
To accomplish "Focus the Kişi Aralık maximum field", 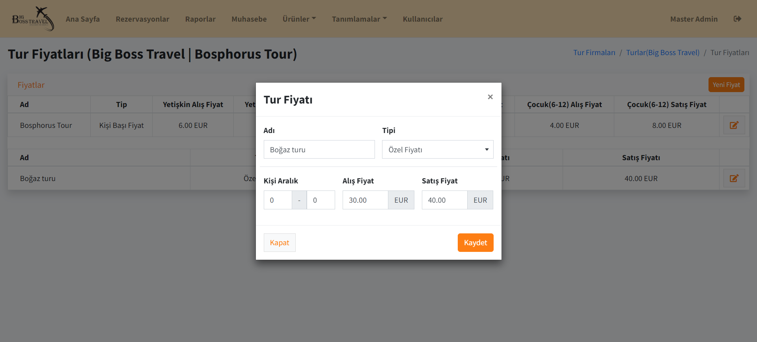I will tap(321, 200).
